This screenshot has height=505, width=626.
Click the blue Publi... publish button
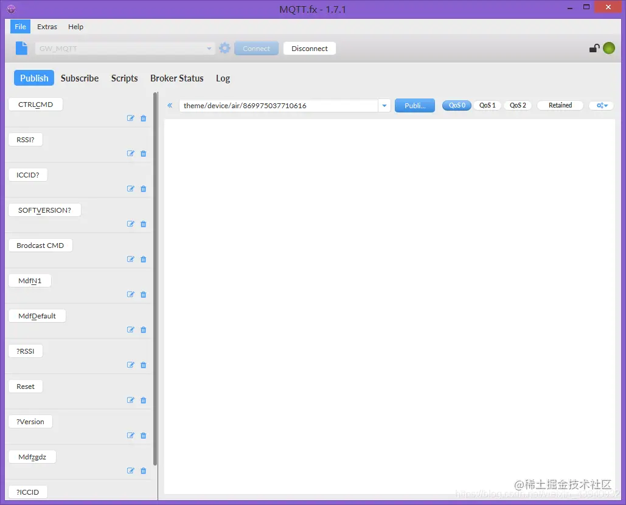coord(415,105)
